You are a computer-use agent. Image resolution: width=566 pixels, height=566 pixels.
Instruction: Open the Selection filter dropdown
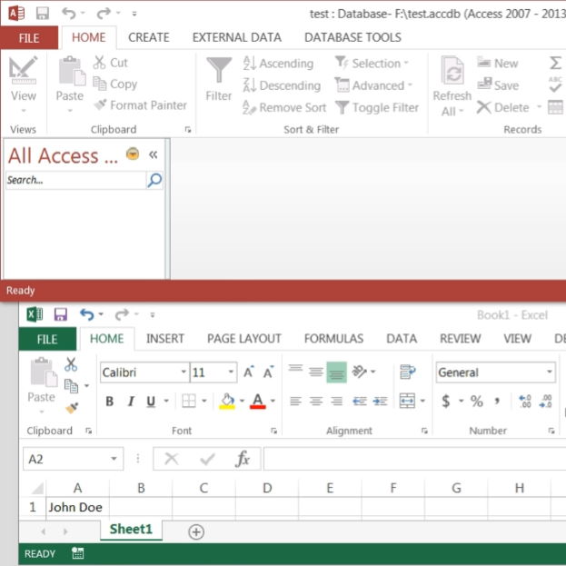372,64
